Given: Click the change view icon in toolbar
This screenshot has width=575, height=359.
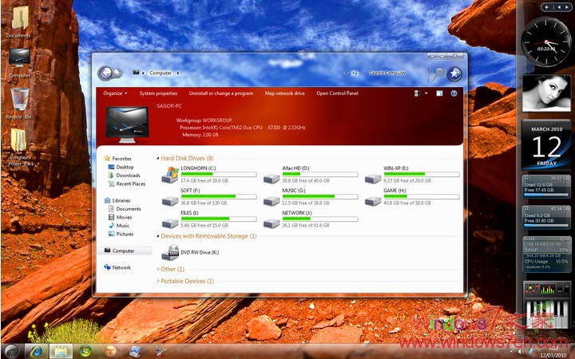Looking at the screenshot, I should (x=418, y=93).
